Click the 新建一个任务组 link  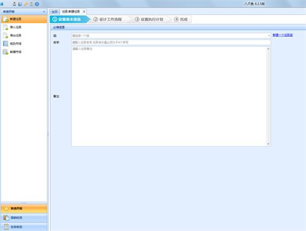click(283, 35)
